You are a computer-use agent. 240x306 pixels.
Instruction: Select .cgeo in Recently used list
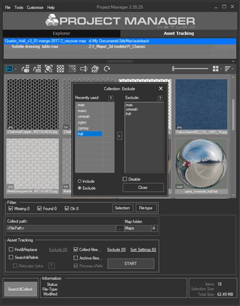pyautogui.click(x=82, y=122)
